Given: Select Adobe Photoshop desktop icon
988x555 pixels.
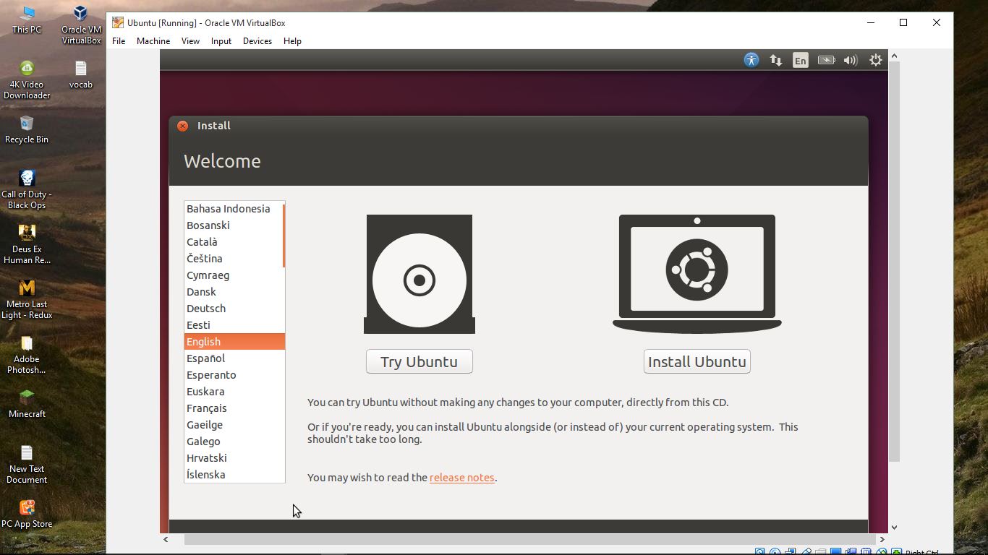Looking at the screenshot, I should [x=27, y=354].
